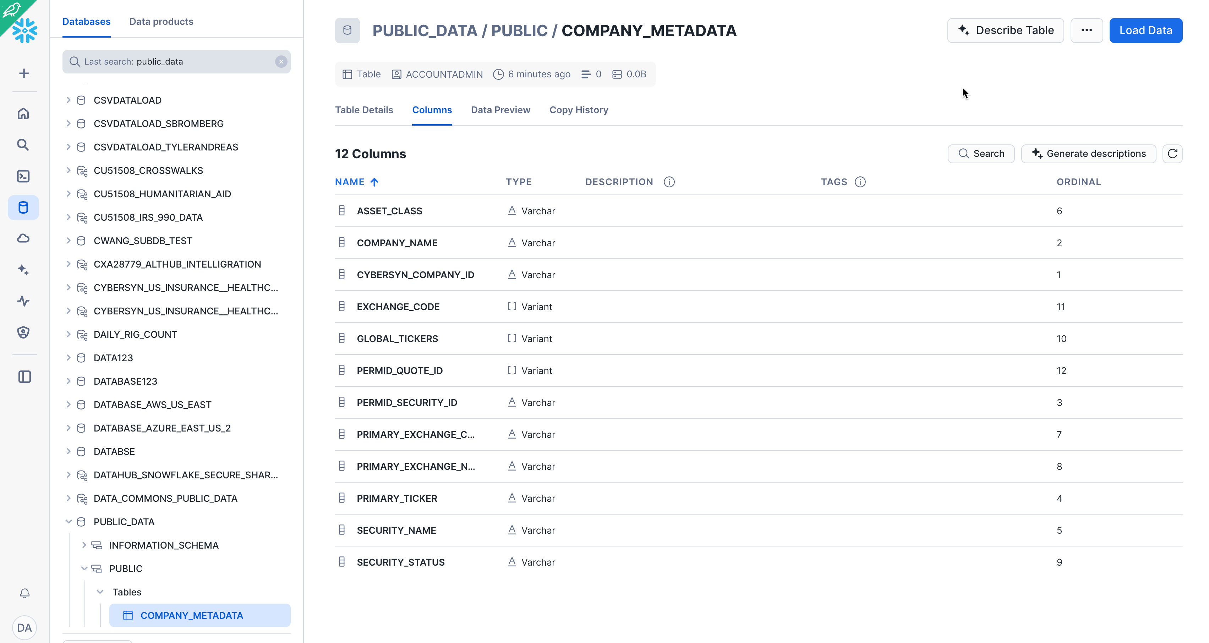Expand the DAILY_RIG_COUNT database
This screenshot has width=1209, height=643.
click(x=69, y=334)
